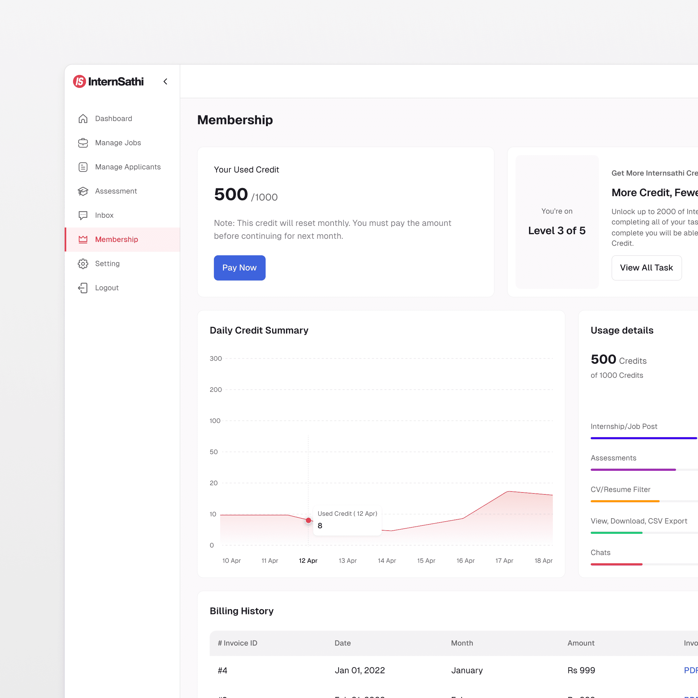
Task: Click the Assessment graduation cap icon
Action: click(83, 191)
